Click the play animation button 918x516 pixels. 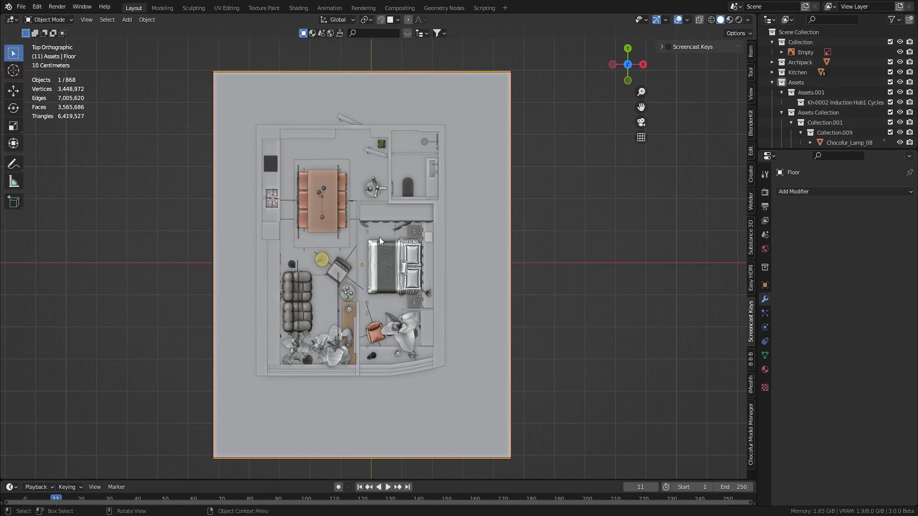388,487
